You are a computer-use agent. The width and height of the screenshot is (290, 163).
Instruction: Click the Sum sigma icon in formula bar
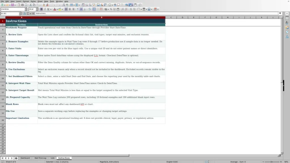click(x=28, y=14)
